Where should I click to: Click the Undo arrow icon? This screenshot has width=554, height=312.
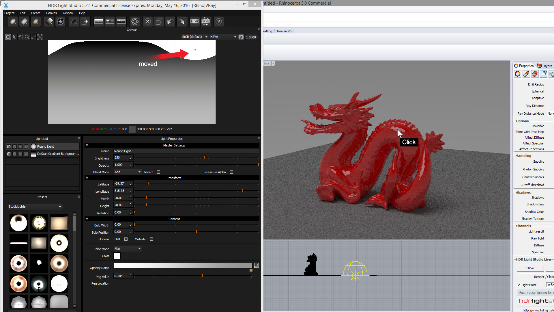pos(170,22)
